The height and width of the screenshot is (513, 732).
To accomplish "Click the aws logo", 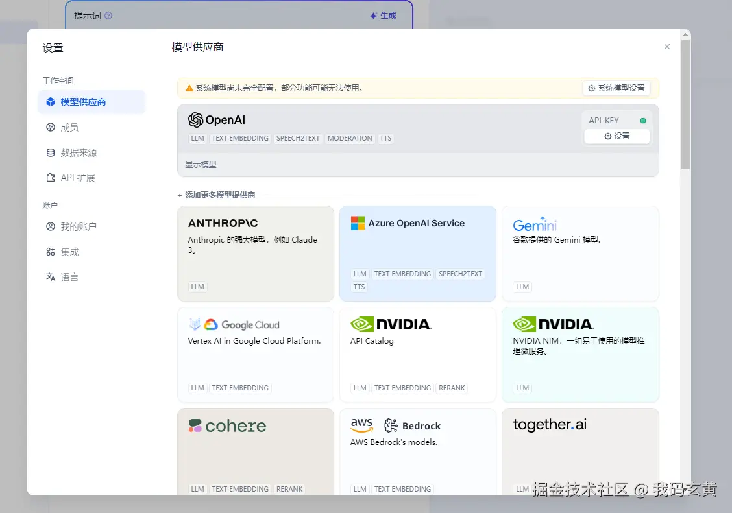I will tap(362, 425).
